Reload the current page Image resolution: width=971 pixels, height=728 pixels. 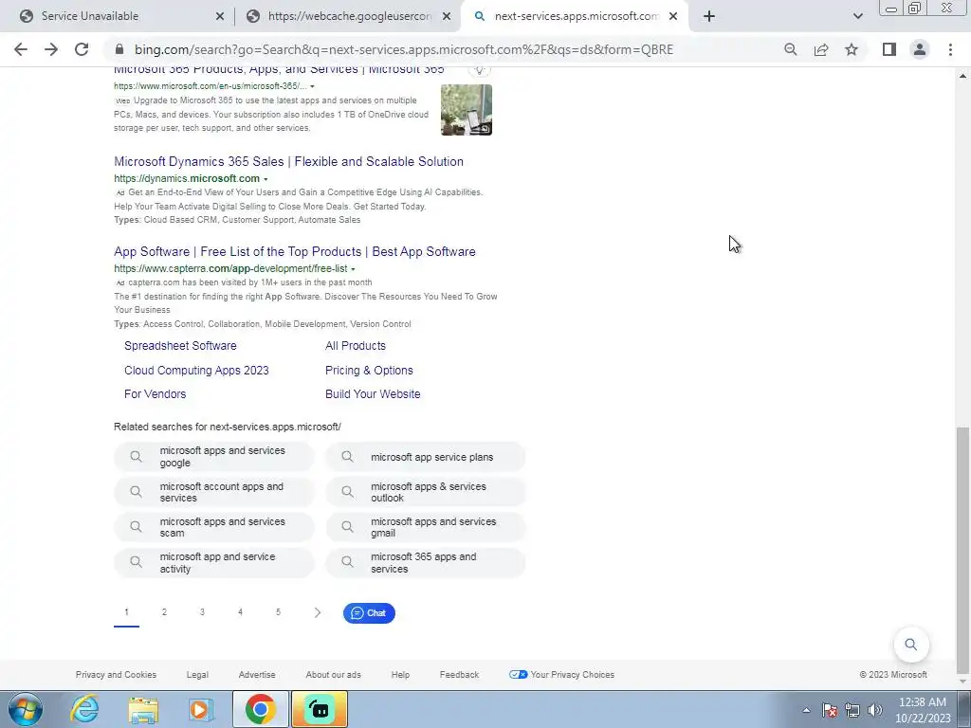click(x=82, y=49)
